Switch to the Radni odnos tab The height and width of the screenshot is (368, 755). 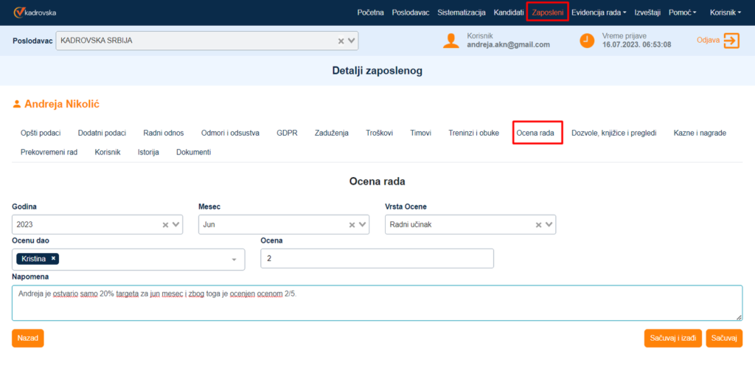tap(164, 133)
